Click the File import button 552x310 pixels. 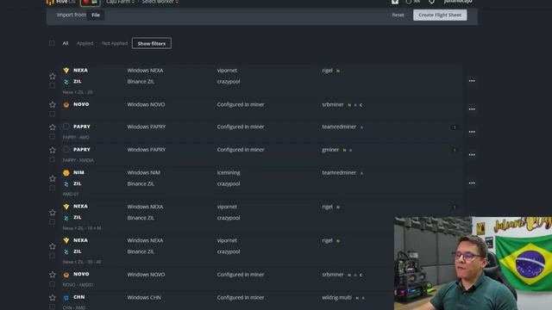(96, 15)
